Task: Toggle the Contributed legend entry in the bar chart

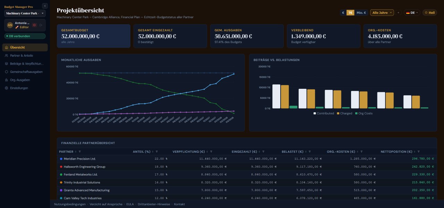Action: [324, 113]
